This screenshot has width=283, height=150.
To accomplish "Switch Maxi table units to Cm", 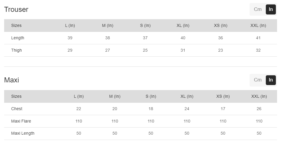I will tap(258, 80).
